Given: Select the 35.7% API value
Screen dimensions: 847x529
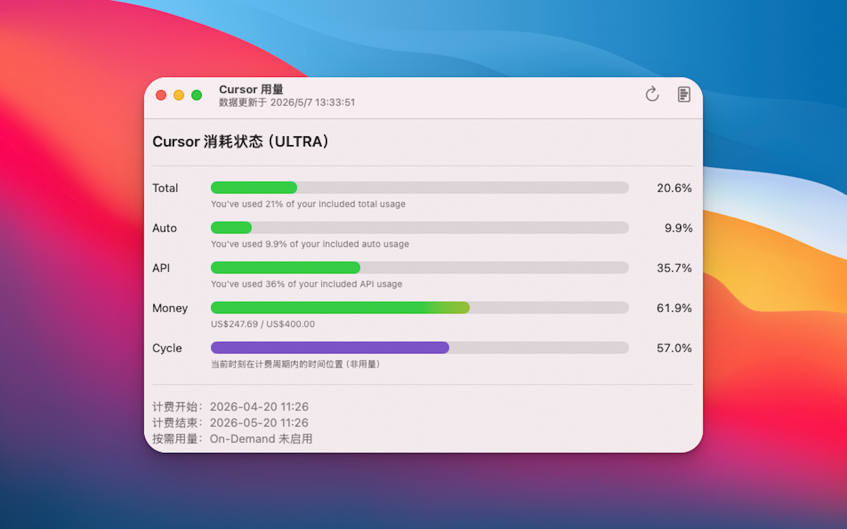Looking at the screenshot, I should (x=674, y=268).
